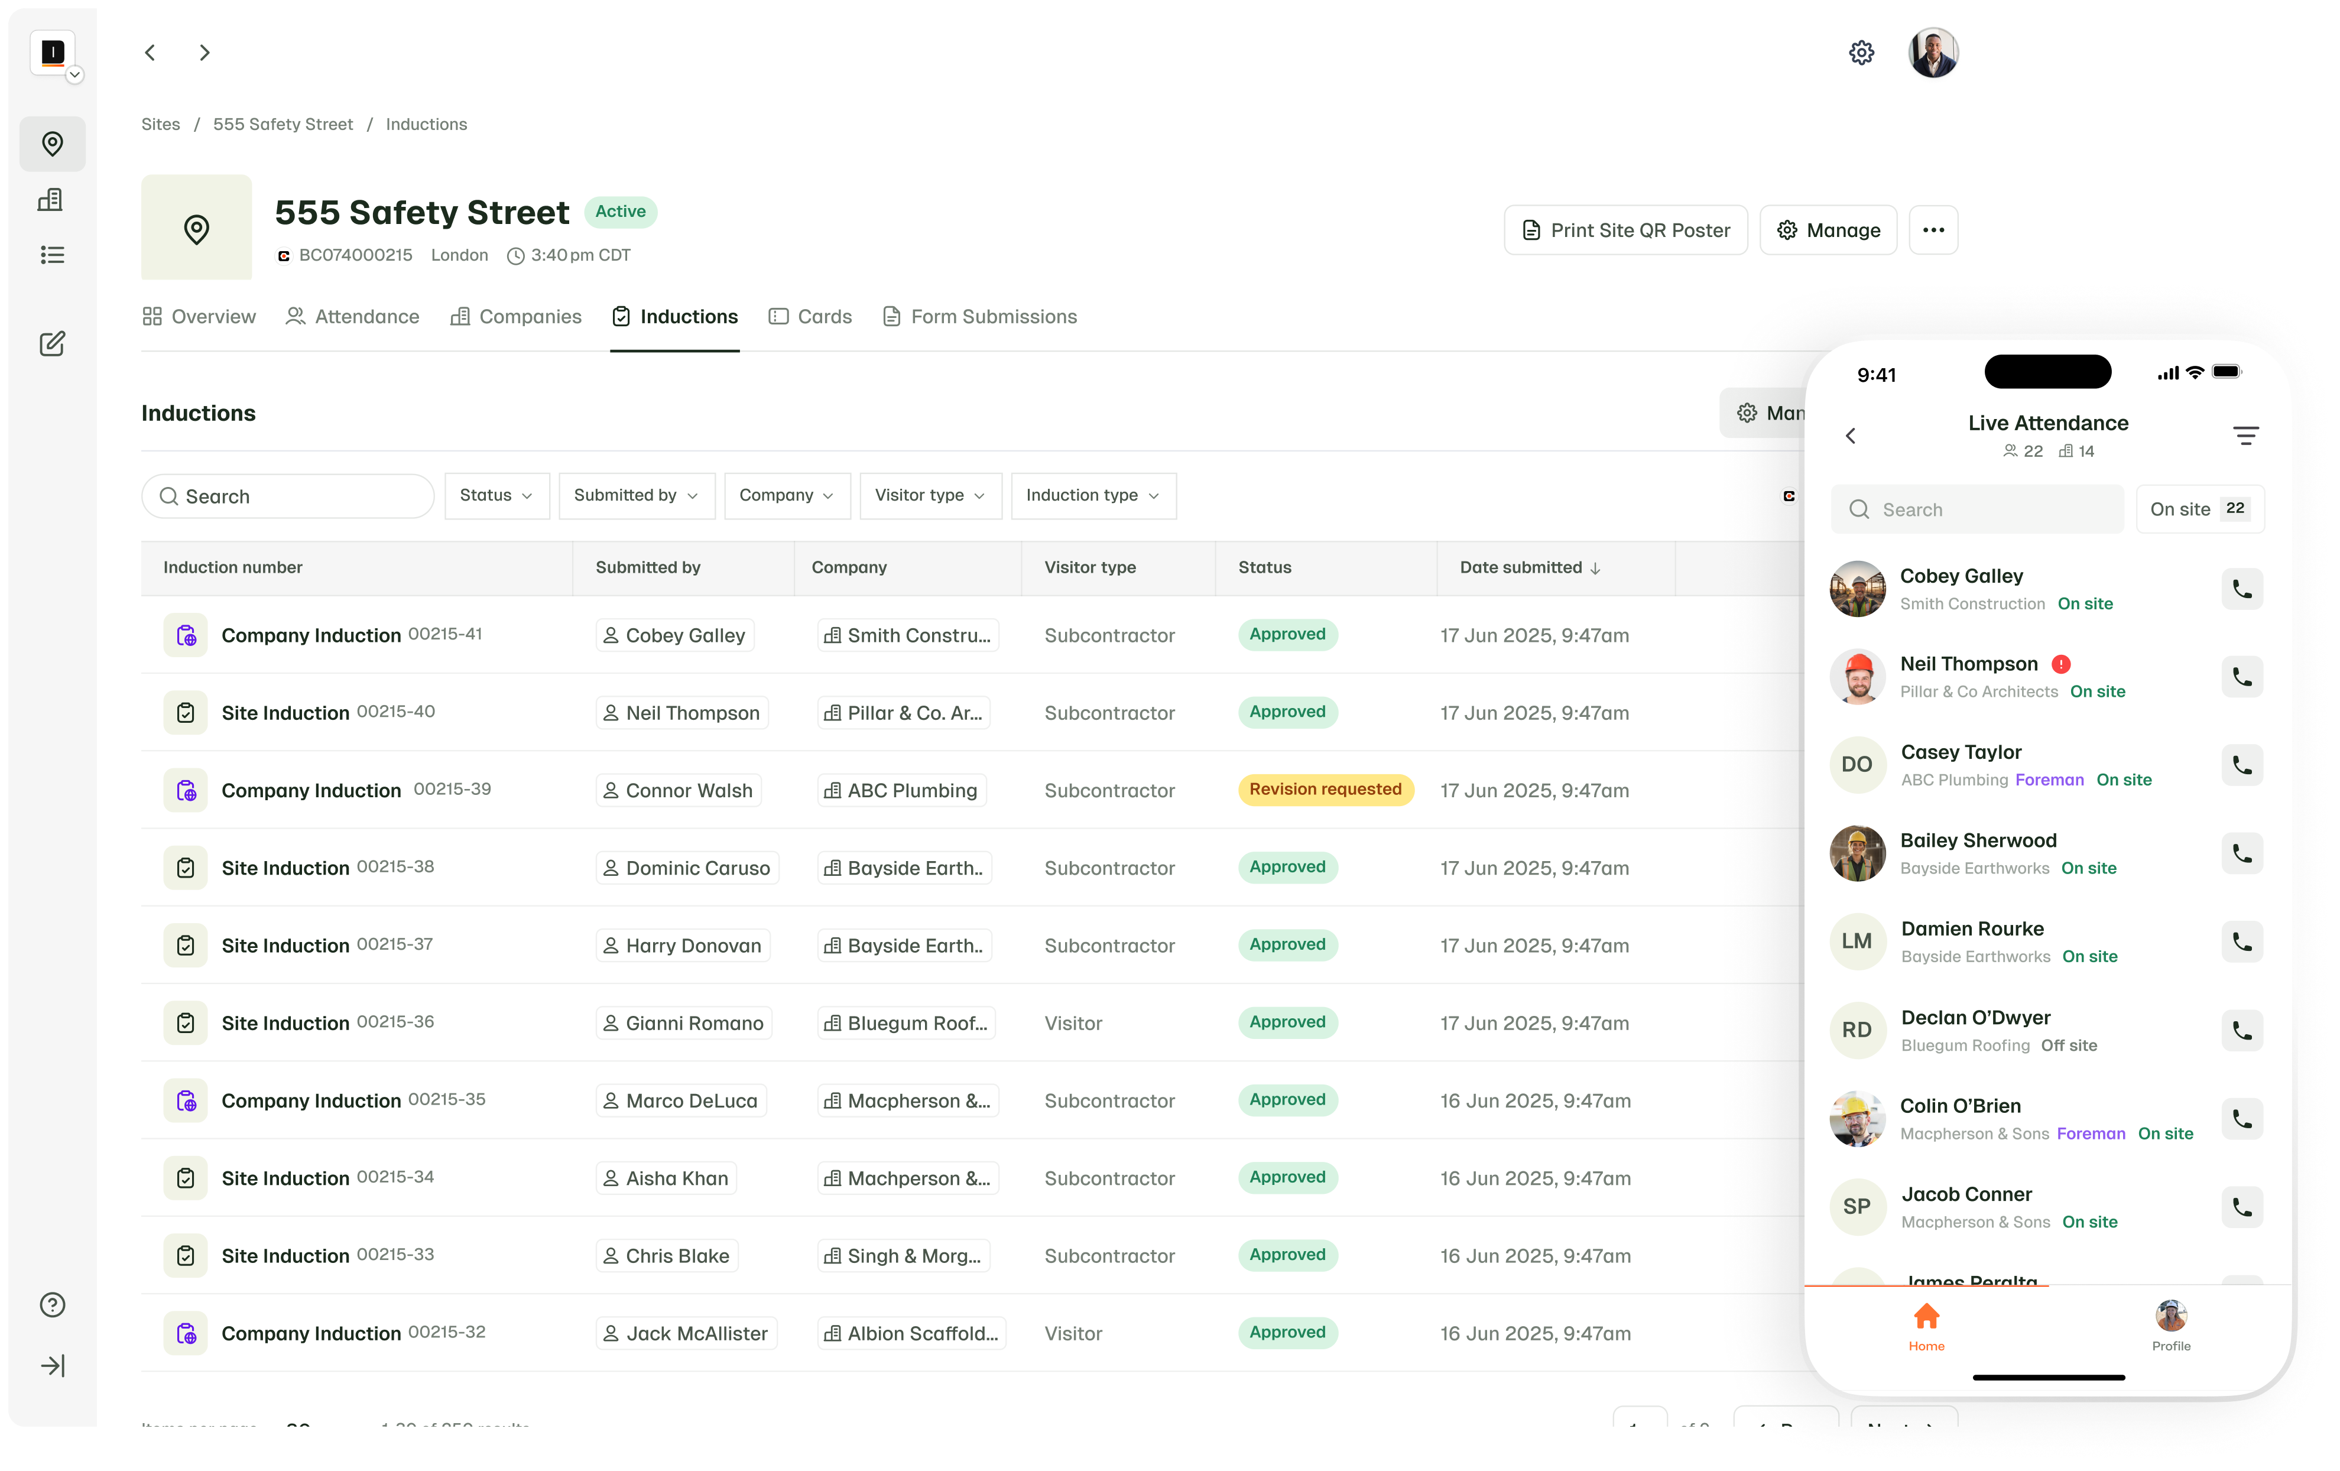Click Revision requested status badge

coord(1326,790)
